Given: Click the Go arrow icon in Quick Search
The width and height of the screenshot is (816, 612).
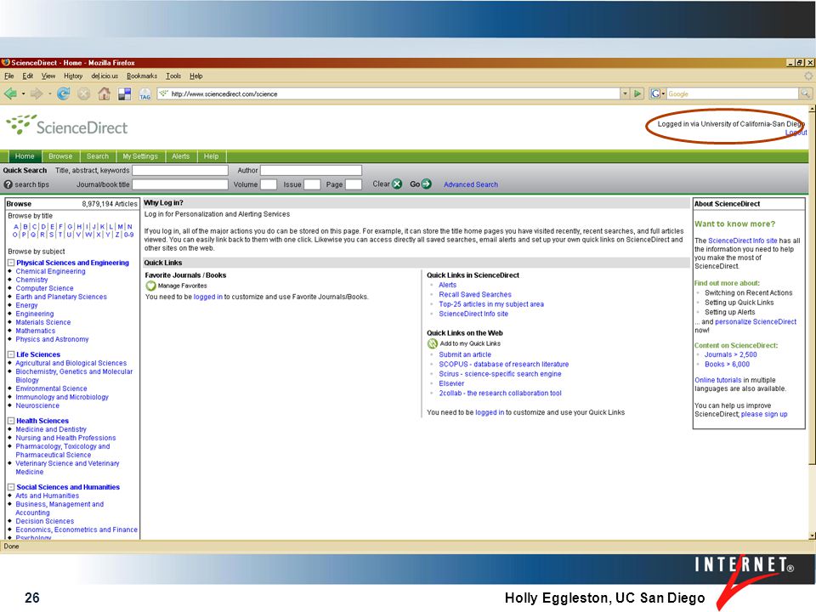Looking at the screenshot, I should [x=426, y=184].
